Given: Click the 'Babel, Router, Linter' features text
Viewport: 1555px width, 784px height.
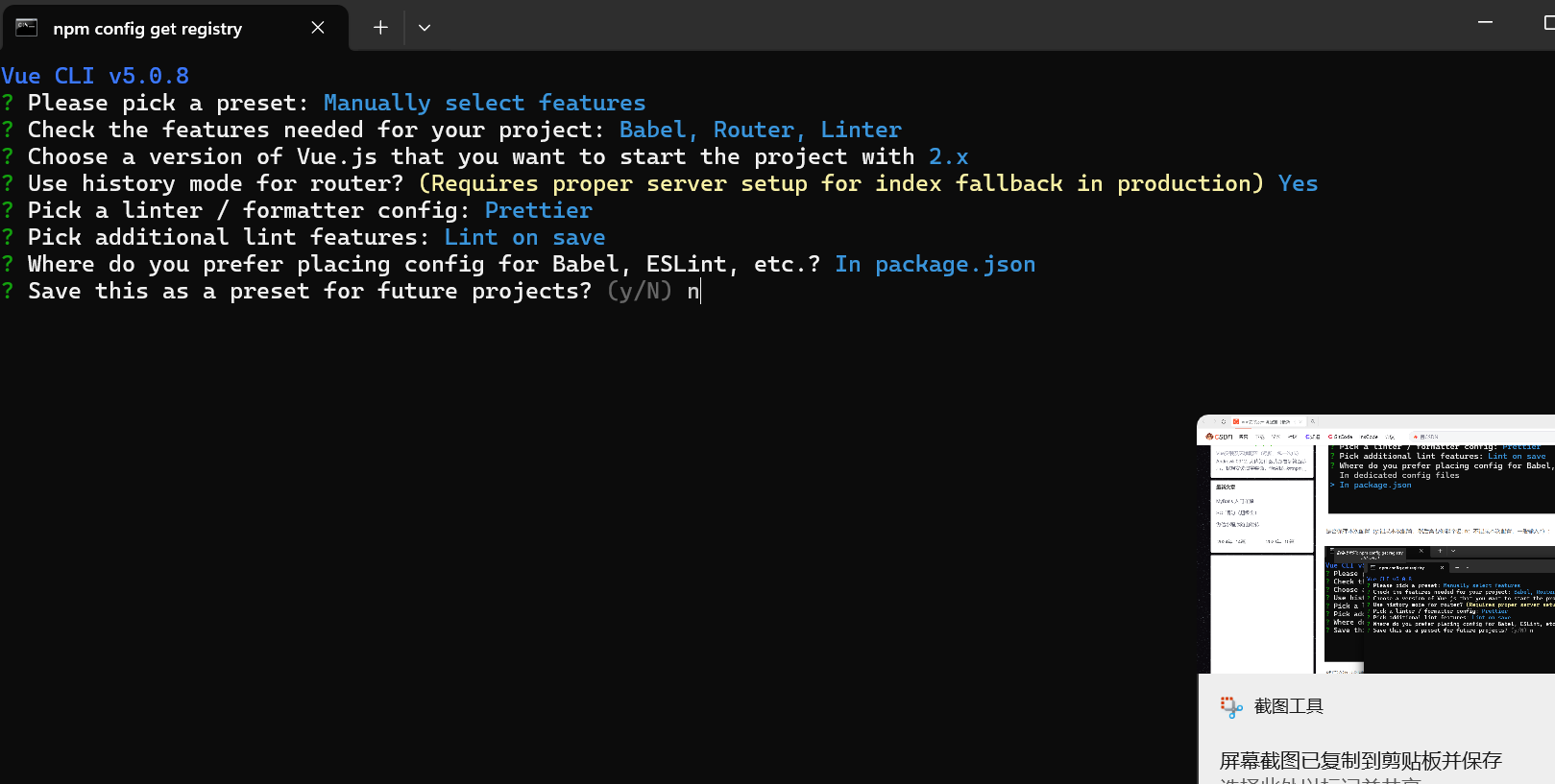Looking at the screenshot, I should tap(760, 130).
